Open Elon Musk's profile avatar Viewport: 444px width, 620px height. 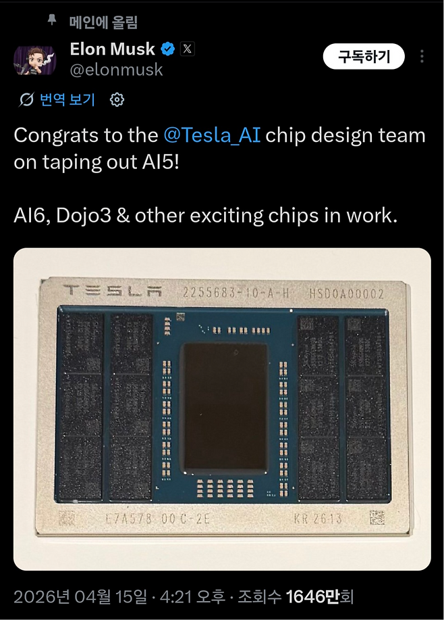point(30,61)
